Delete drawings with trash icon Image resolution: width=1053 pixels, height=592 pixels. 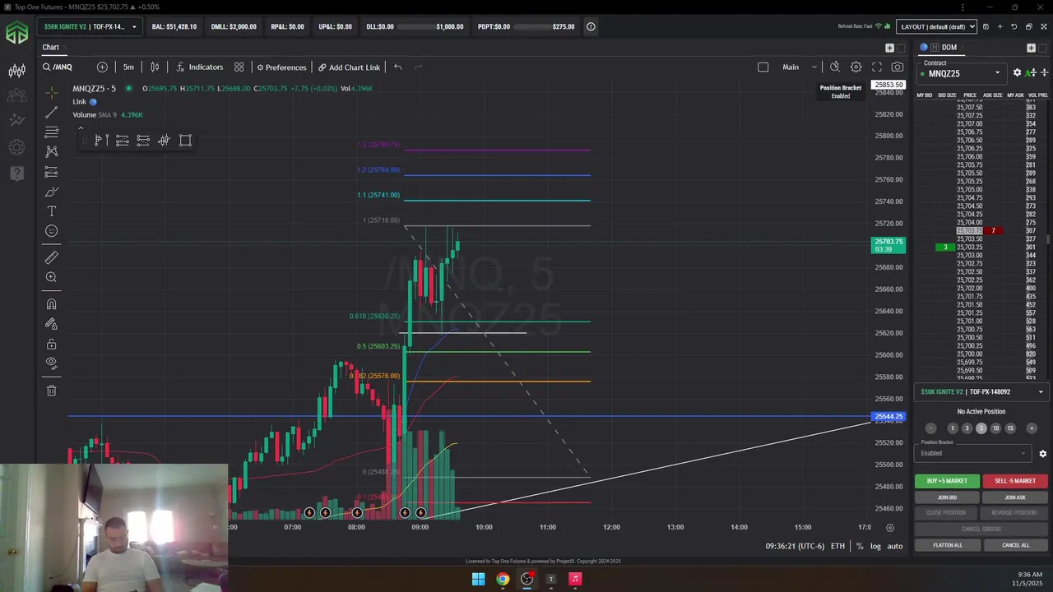click(51, 391)
